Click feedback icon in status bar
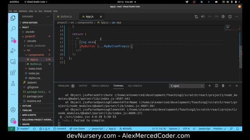 [231, 129]
